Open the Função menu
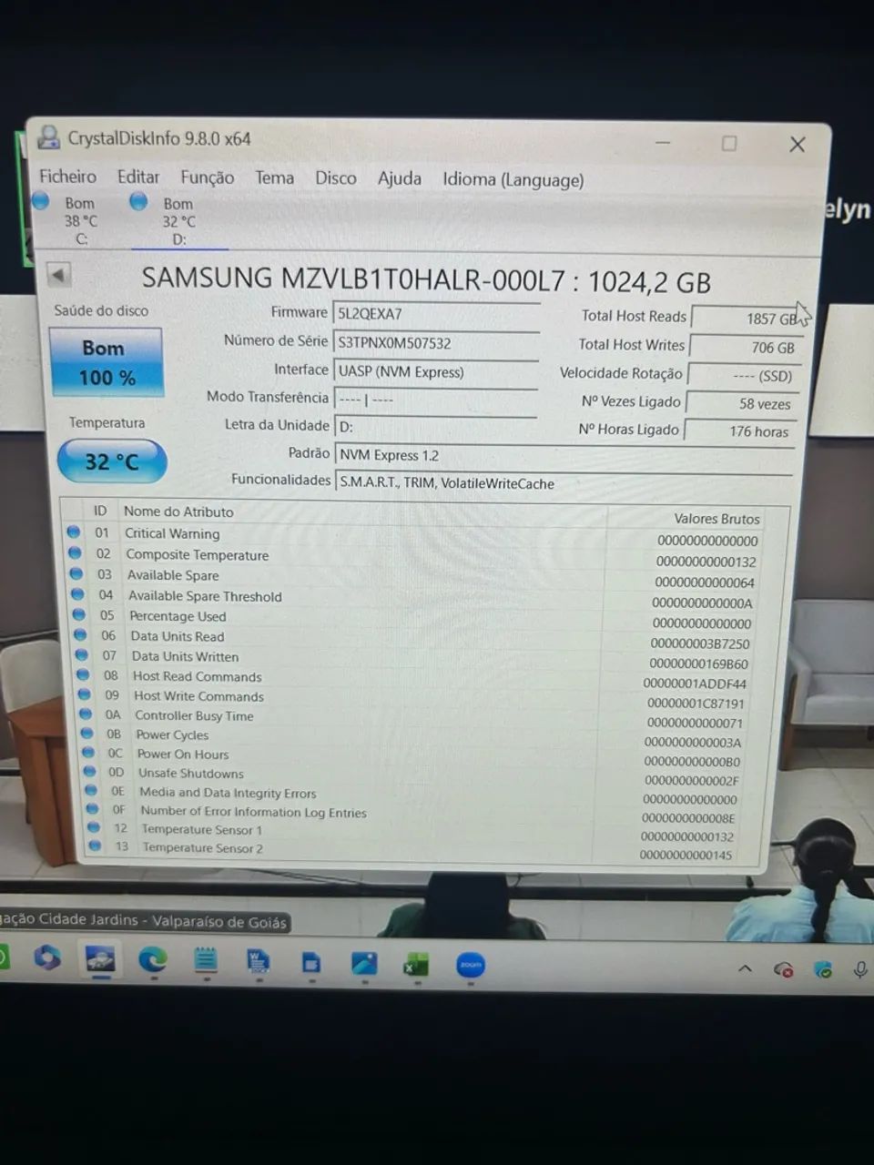This screenshot has width=874, height=1165. 207,177
